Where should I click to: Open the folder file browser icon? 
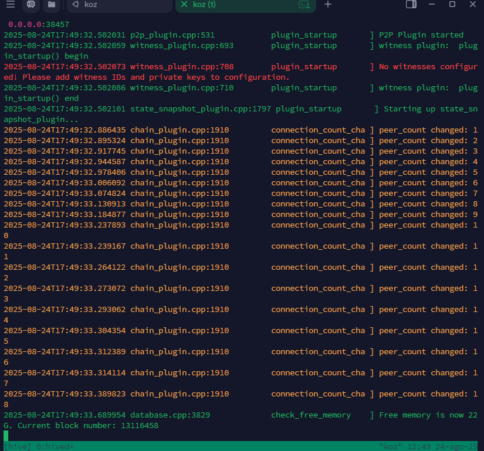[52, 4]
